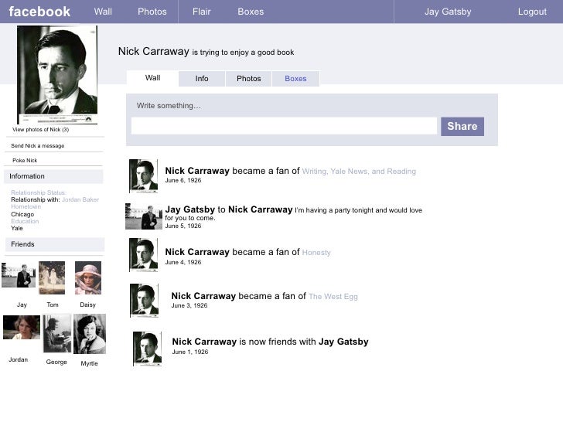Open Wall in the top navigation bar
This screenshot has height=422, width=563.
pos(103,12)
